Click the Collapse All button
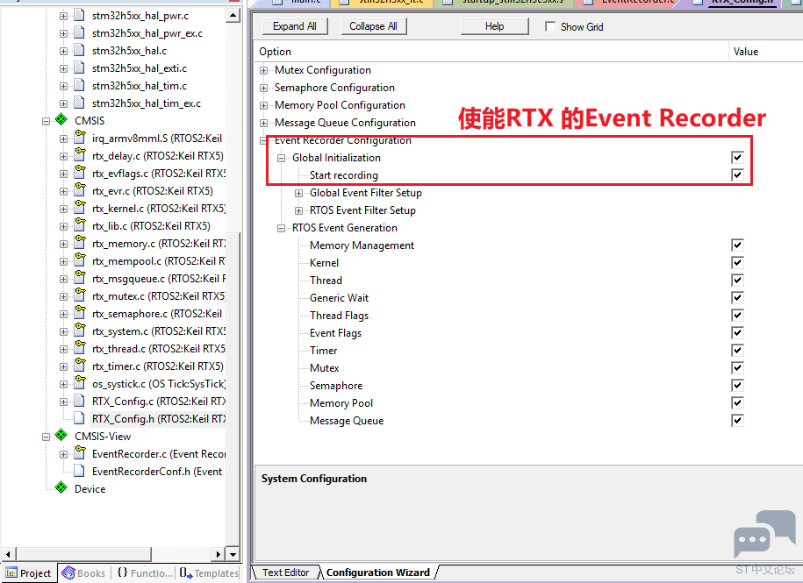Image resolution: width=803 pixels, height=583 pixels. point(373,26)
